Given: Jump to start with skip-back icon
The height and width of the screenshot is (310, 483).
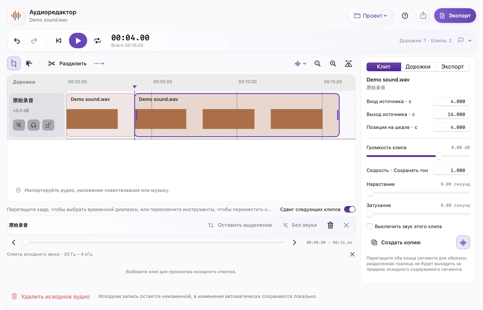Looking at the screenshot, I should click(x=59, y=41).
